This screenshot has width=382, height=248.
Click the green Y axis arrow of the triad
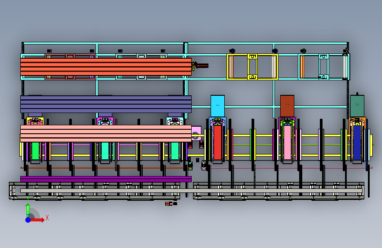28,210
